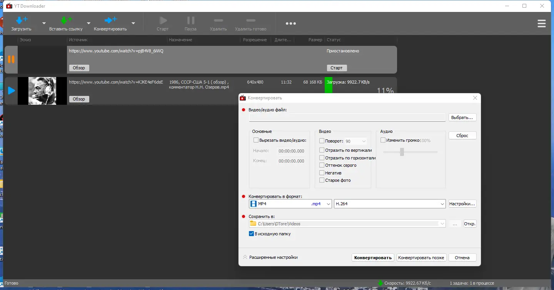Click the ... browse folder button

[455, 224]
